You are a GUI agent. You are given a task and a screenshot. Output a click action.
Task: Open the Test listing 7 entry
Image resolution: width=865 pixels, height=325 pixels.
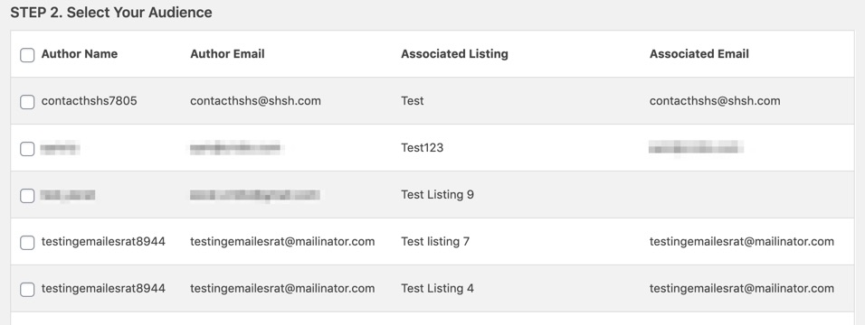[435, 241]
